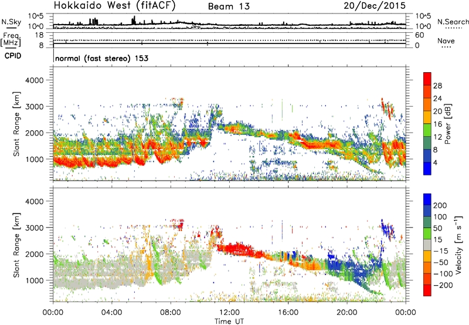The image size is (469, 325).
Task: Select the CPID row label
Action: 13,56
